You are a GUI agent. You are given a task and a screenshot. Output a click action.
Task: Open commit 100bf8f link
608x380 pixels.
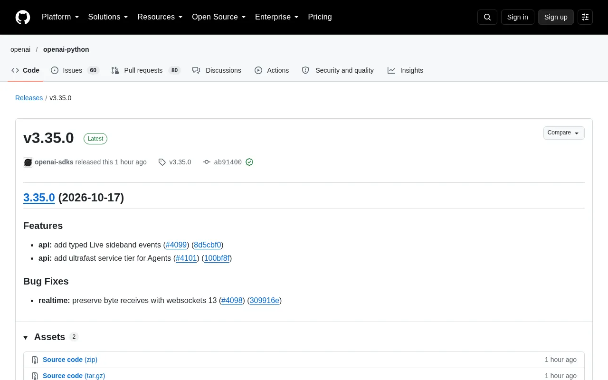click(x=217, y=258)
